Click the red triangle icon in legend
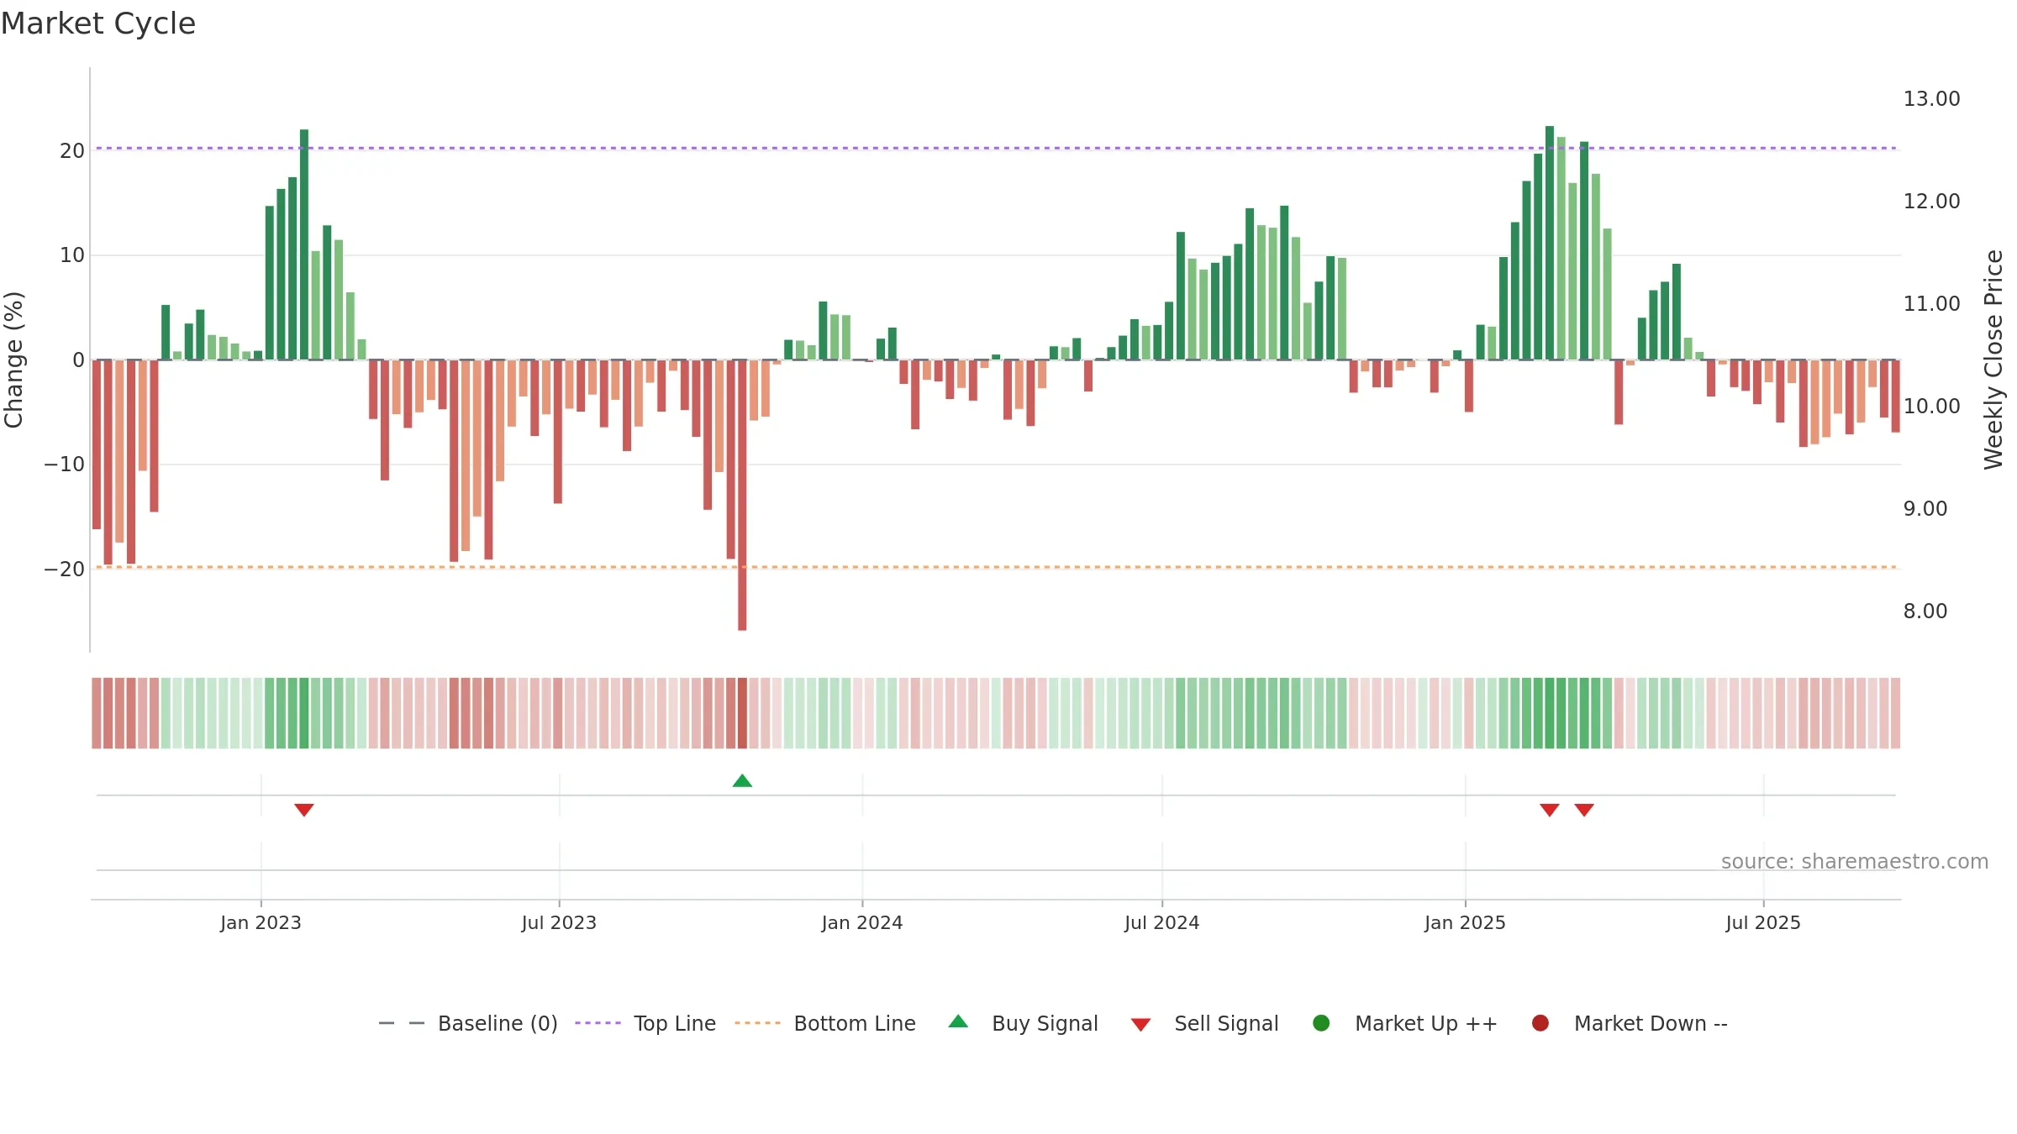The image size is (2017, 1134). pyautogui.click(x=1140, y=1025)
